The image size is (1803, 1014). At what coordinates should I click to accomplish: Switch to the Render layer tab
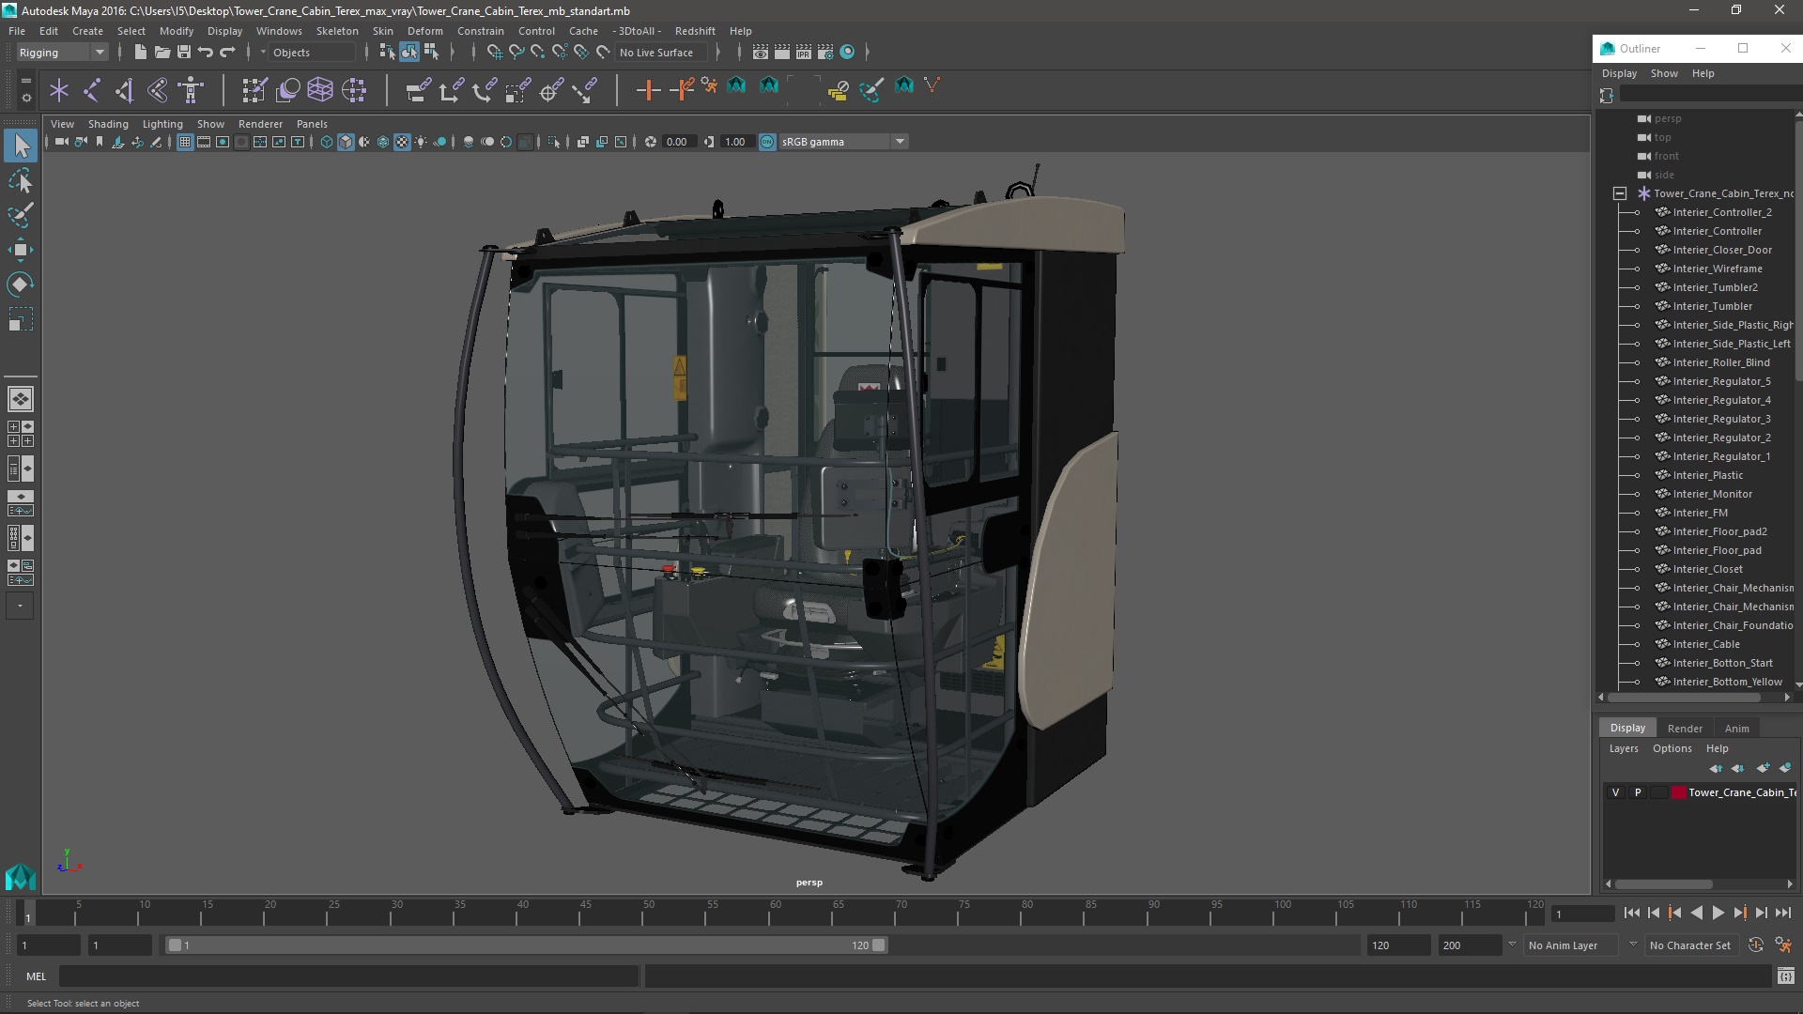point(1684,729)
